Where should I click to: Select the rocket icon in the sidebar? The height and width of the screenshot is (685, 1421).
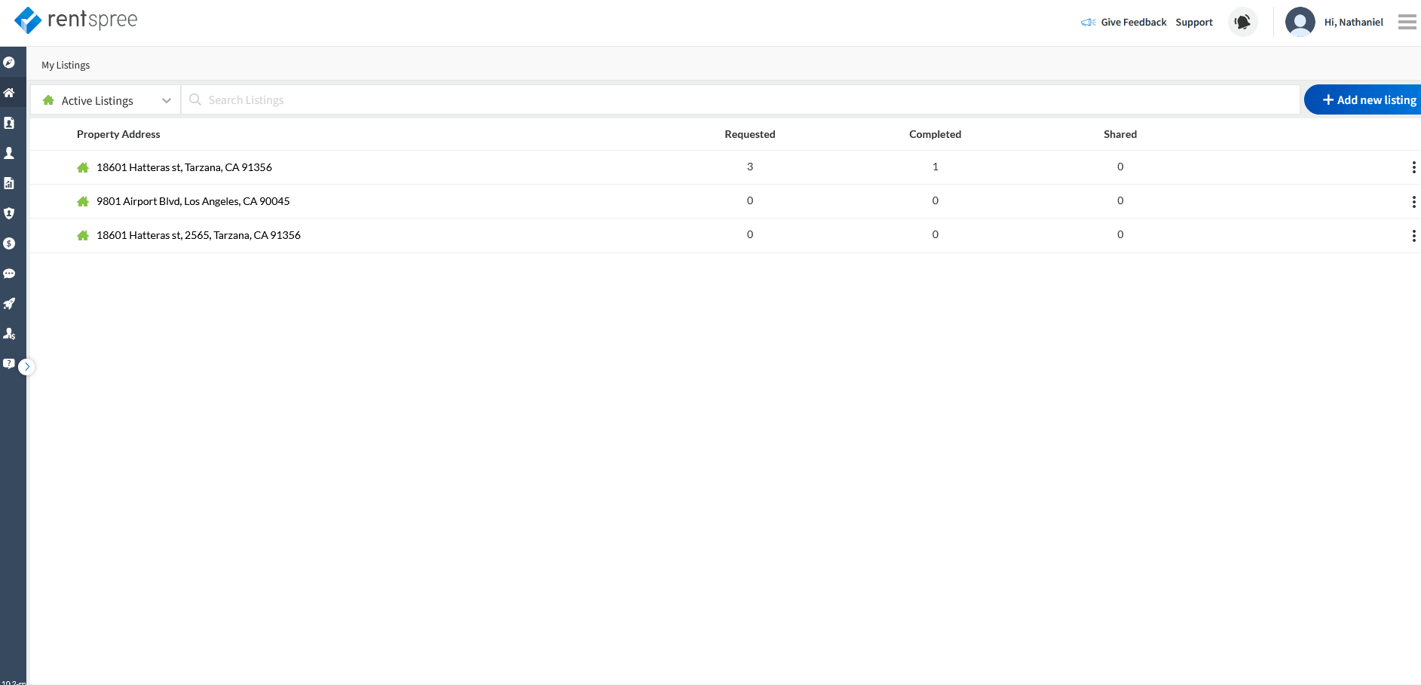click(x=9, y=304)
